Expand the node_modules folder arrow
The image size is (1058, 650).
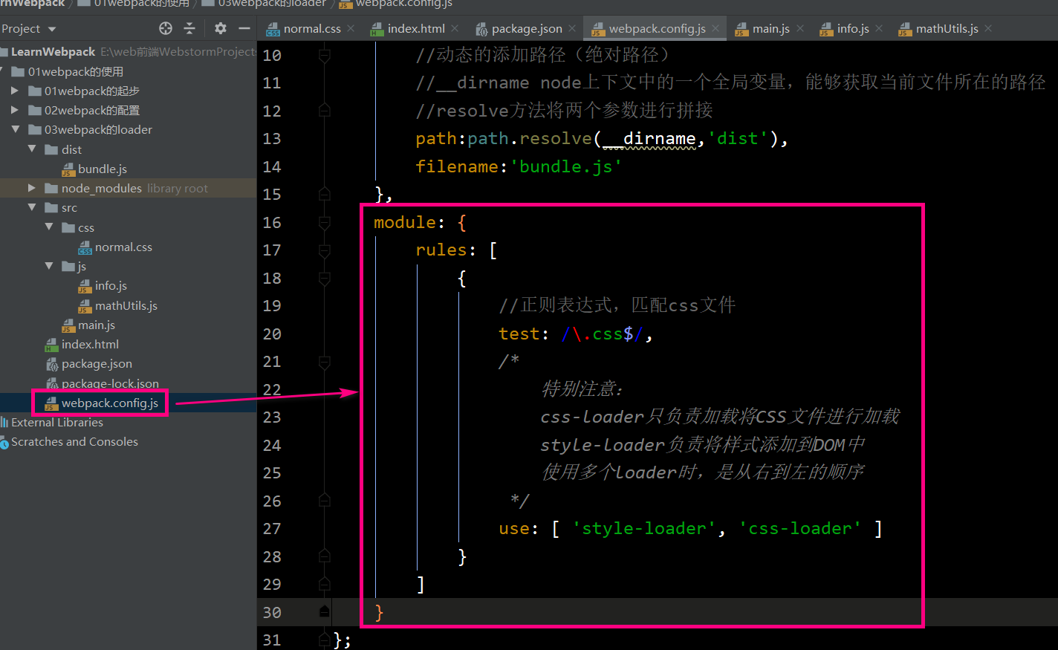pos(32,188)
